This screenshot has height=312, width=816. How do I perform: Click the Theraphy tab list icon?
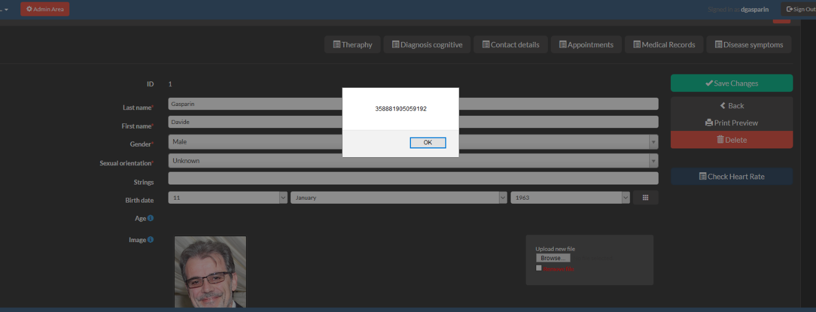click(x=337, y=44)
